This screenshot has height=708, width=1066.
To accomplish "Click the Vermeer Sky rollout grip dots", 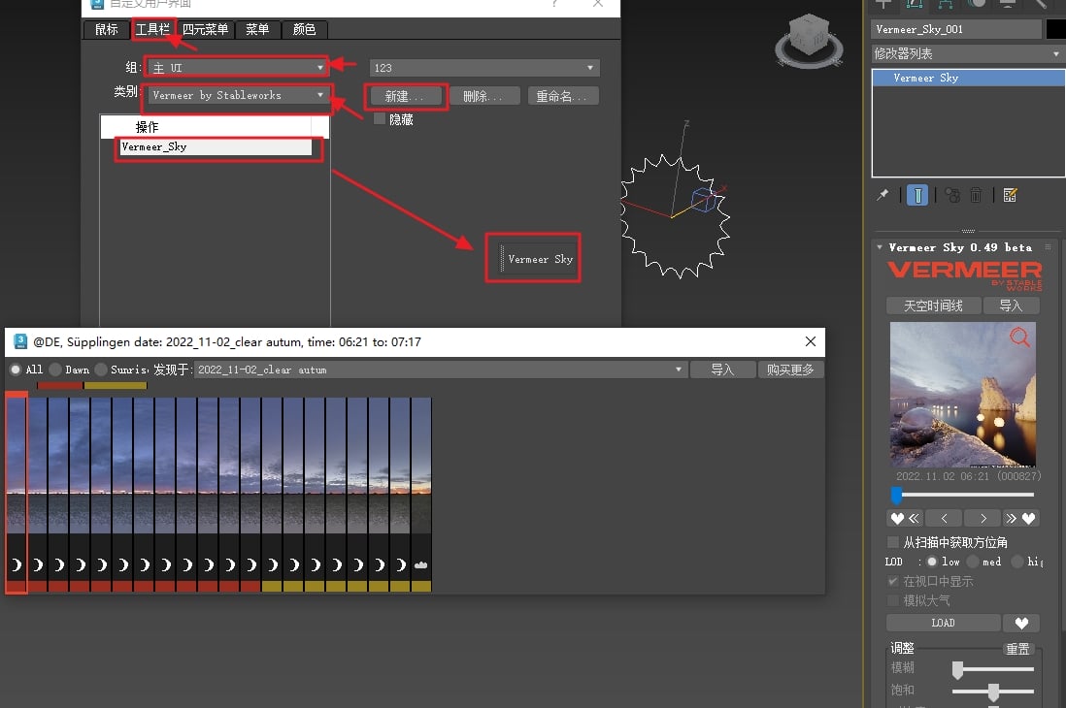I will (x=1048, y=247).
